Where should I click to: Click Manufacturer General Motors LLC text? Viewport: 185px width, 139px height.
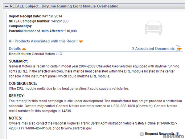(35, 54)
